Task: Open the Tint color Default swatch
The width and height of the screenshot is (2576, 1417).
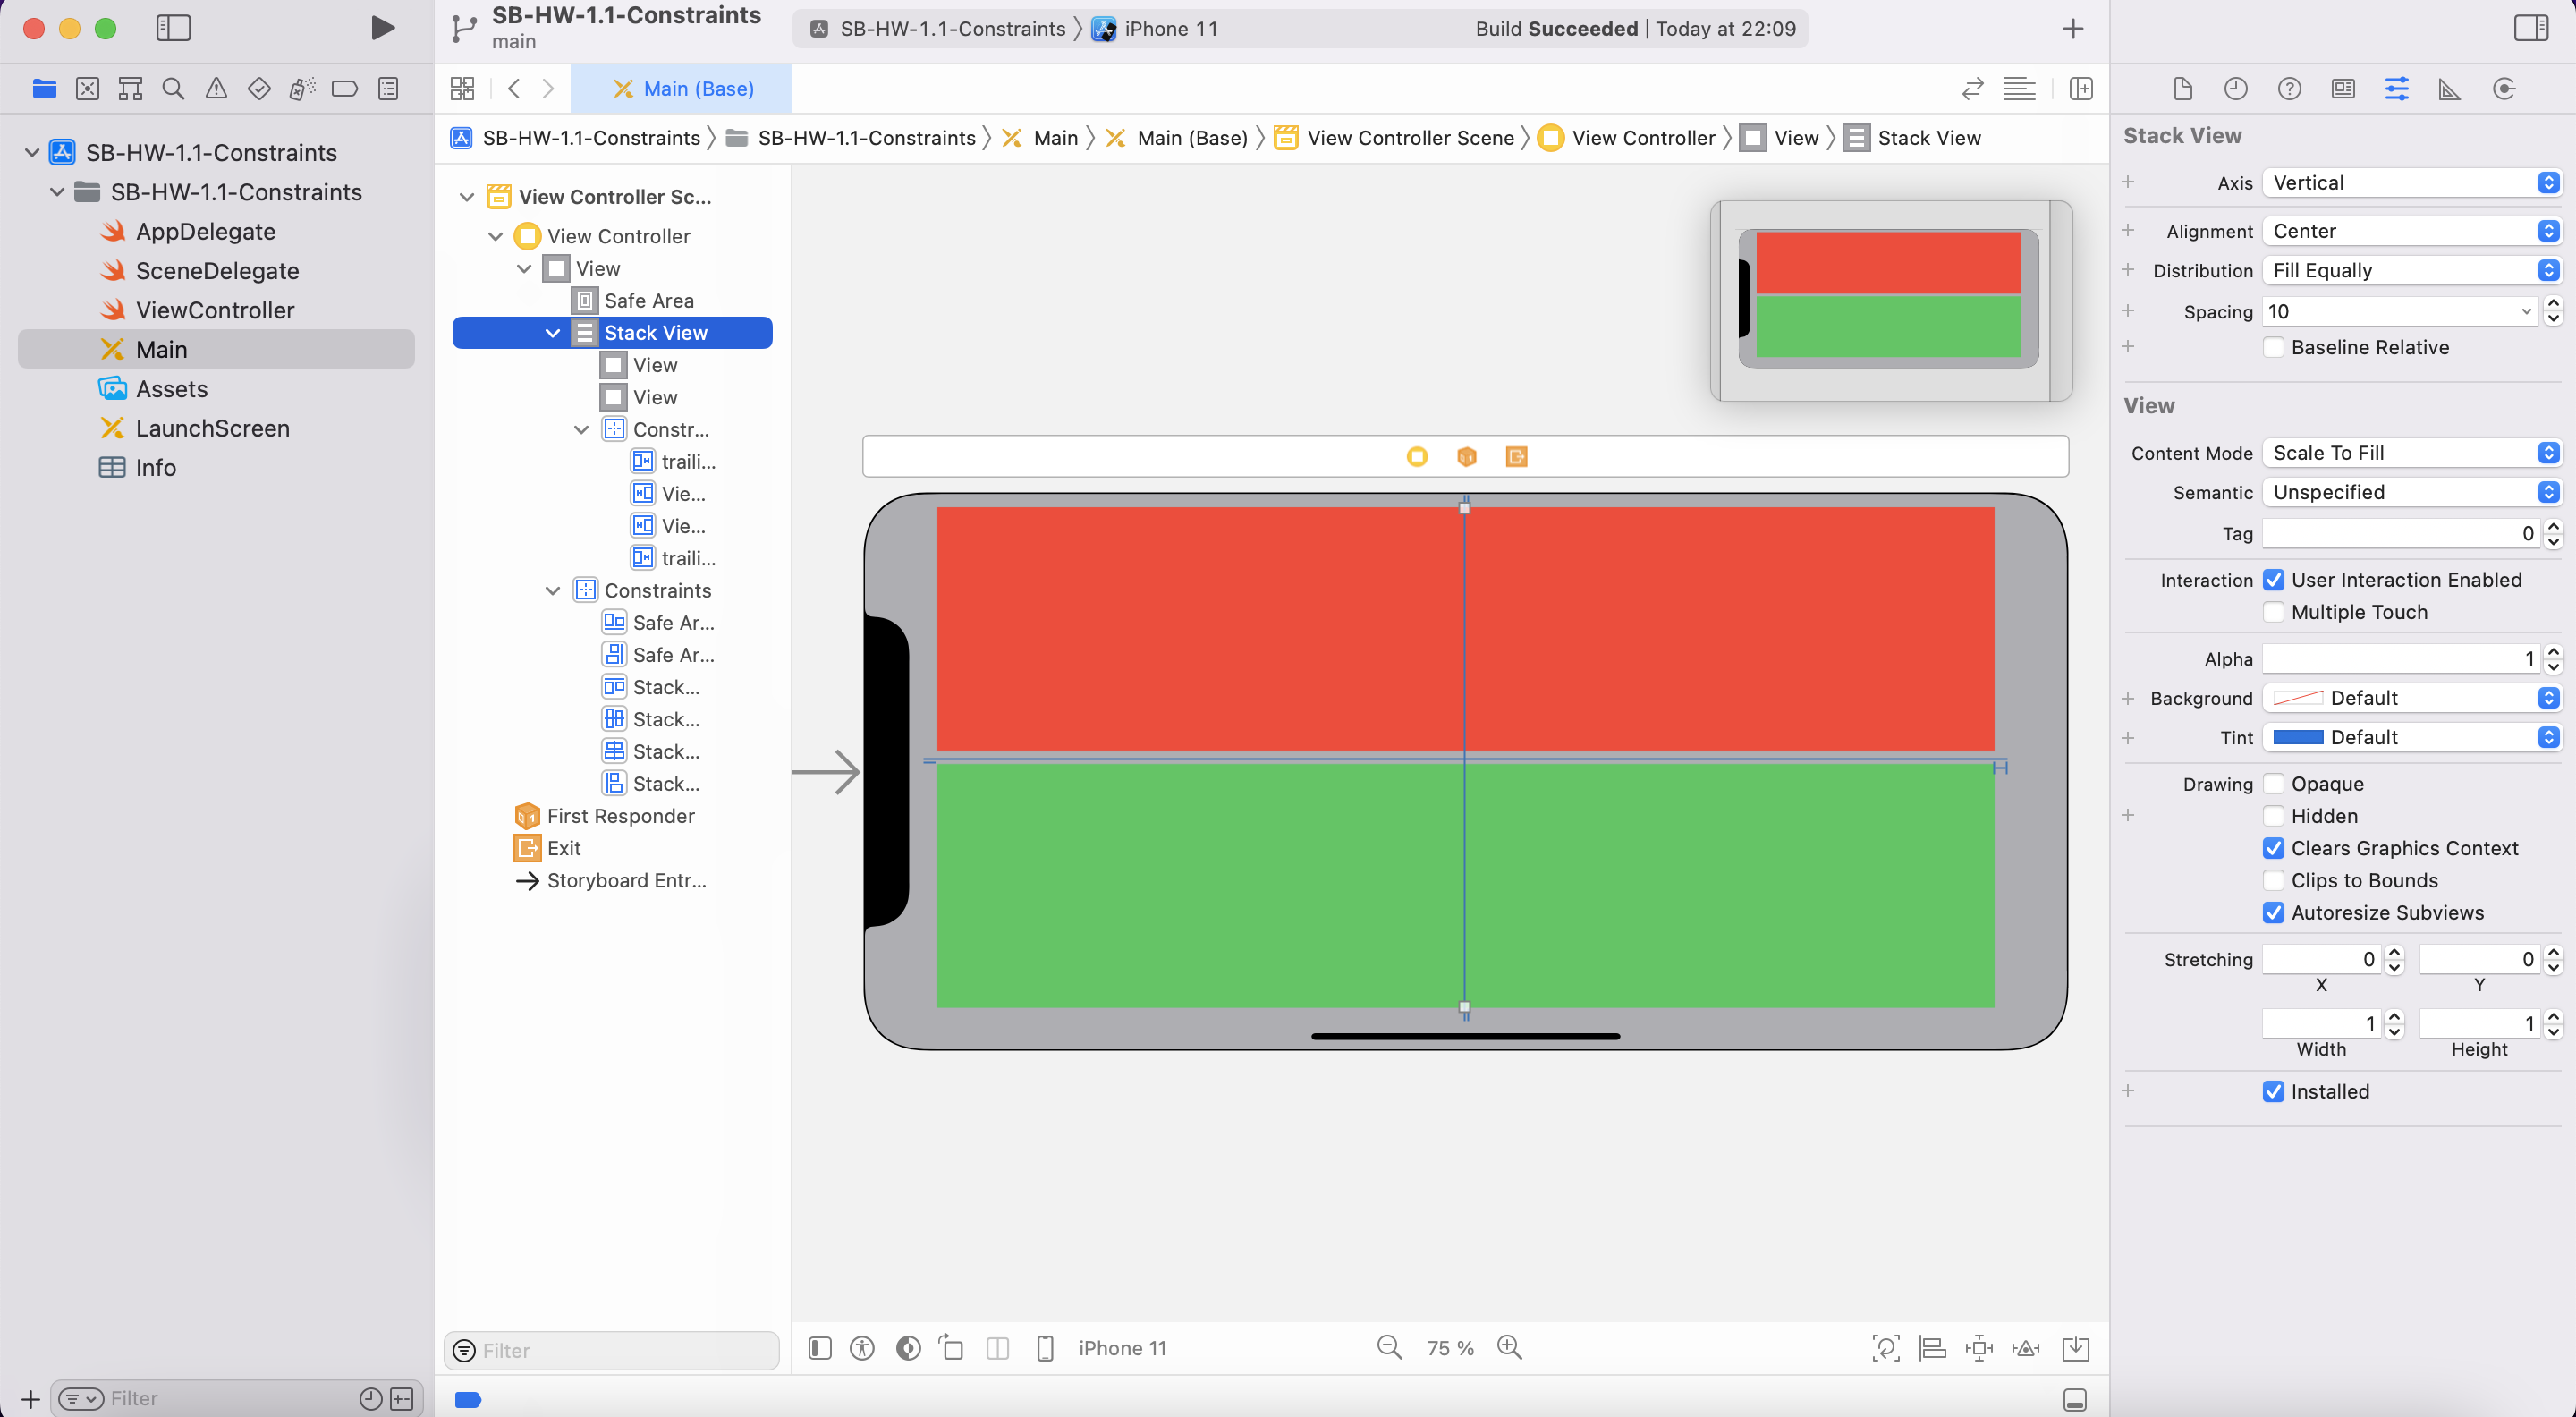Action: (x=2300, y=737)
